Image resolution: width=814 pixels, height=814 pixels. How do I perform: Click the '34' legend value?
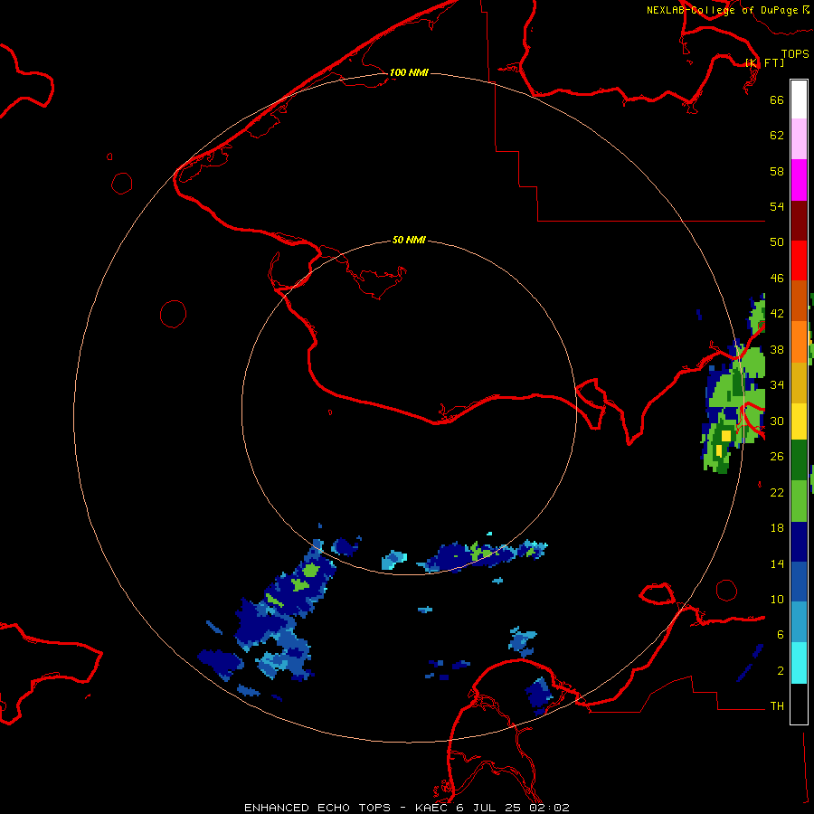[x=777, y=384]
